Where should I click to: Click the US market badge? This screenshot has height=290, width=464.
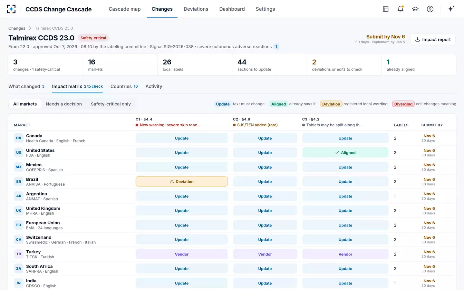click(19, 153)
